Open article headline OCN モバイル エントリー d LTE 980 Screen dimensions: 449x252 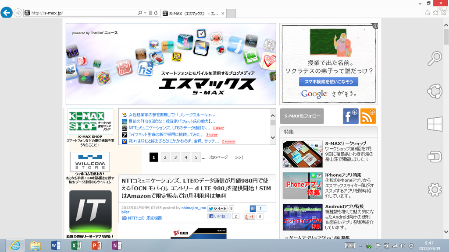click(196, 188)
